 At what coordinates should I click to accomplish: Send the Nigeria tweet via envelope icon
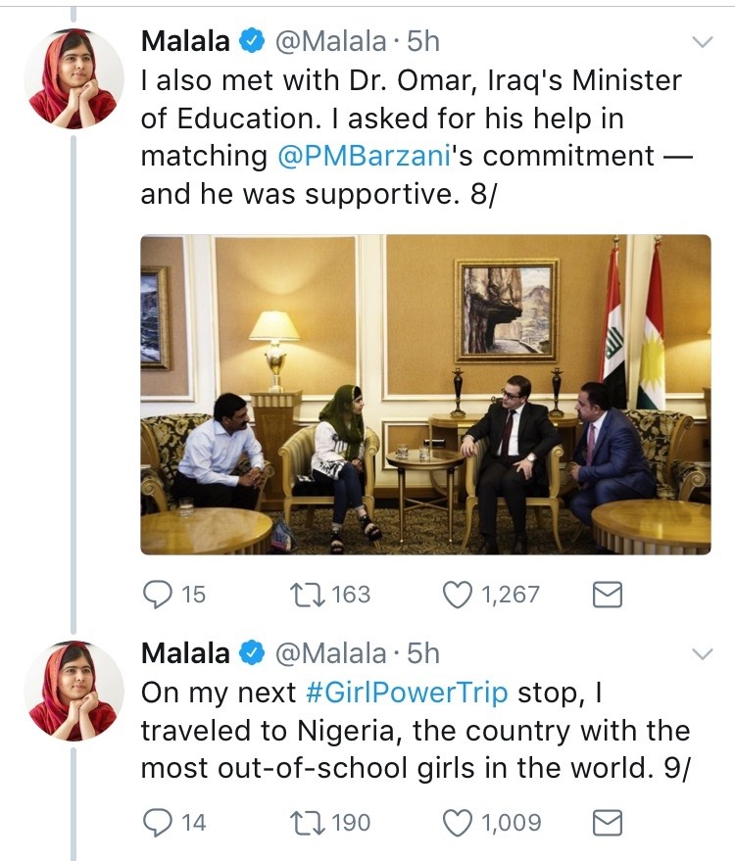[x=608, y=823]
